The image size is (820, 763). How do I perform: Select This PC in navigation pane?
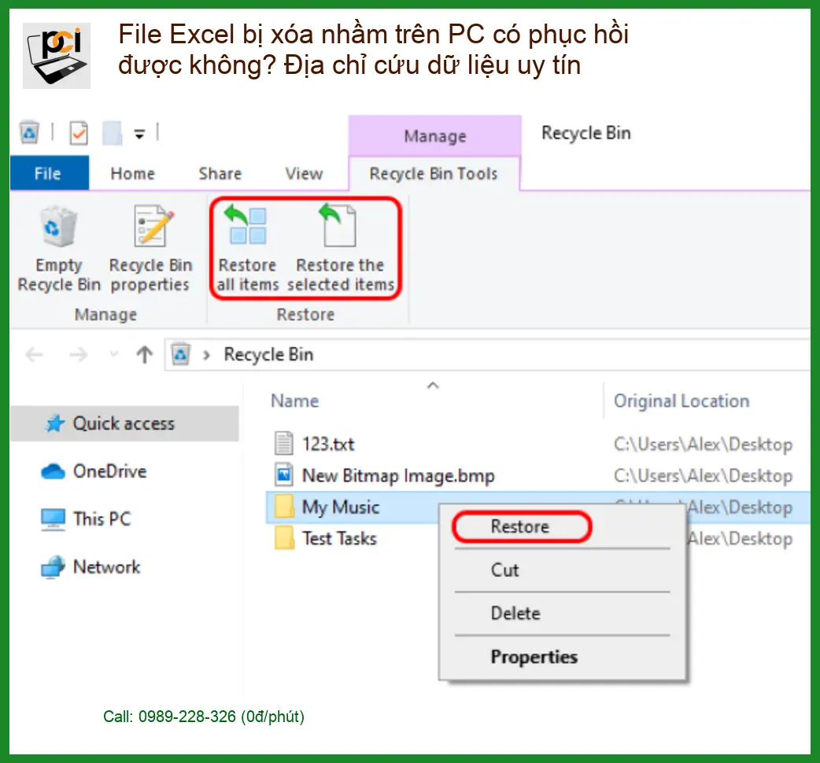click(102, 519)
